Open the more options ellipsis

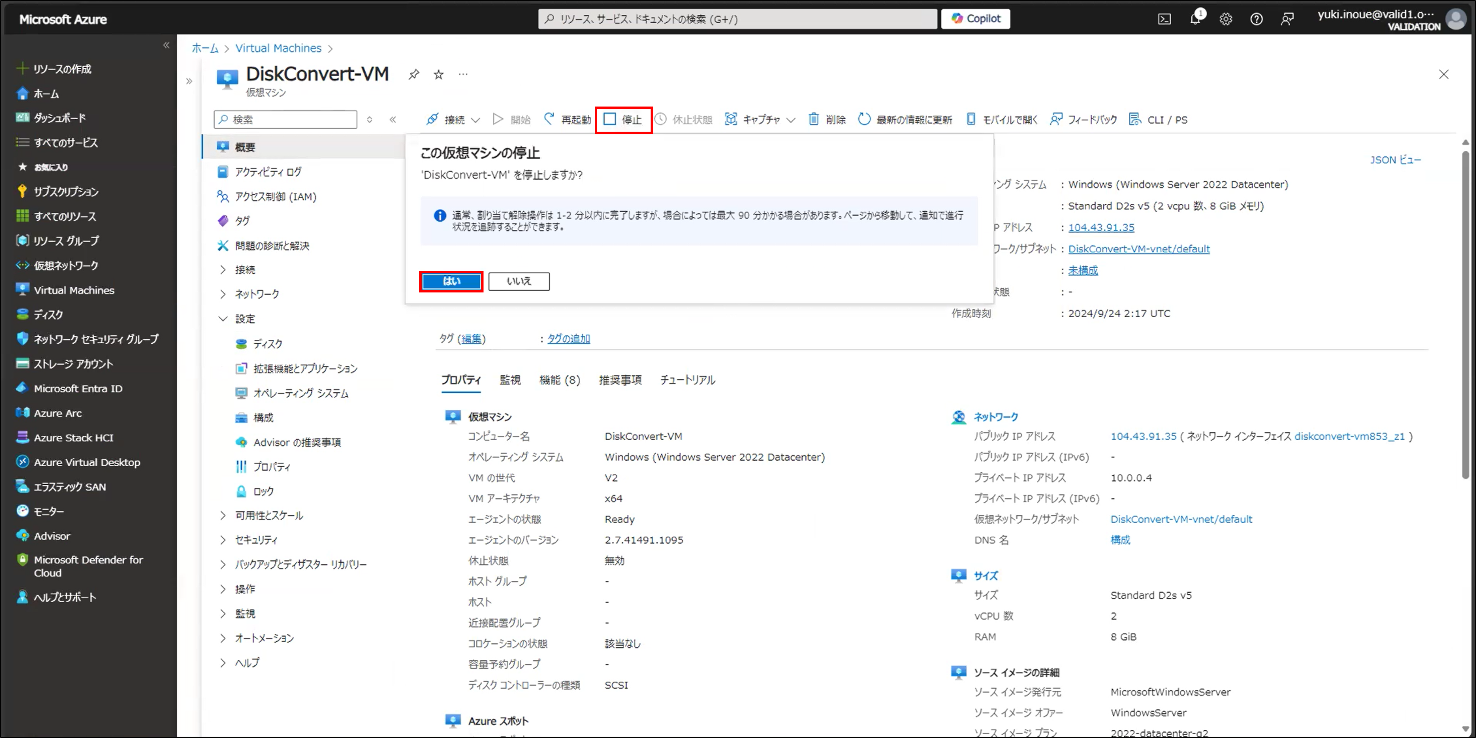[x=463, y=74]
